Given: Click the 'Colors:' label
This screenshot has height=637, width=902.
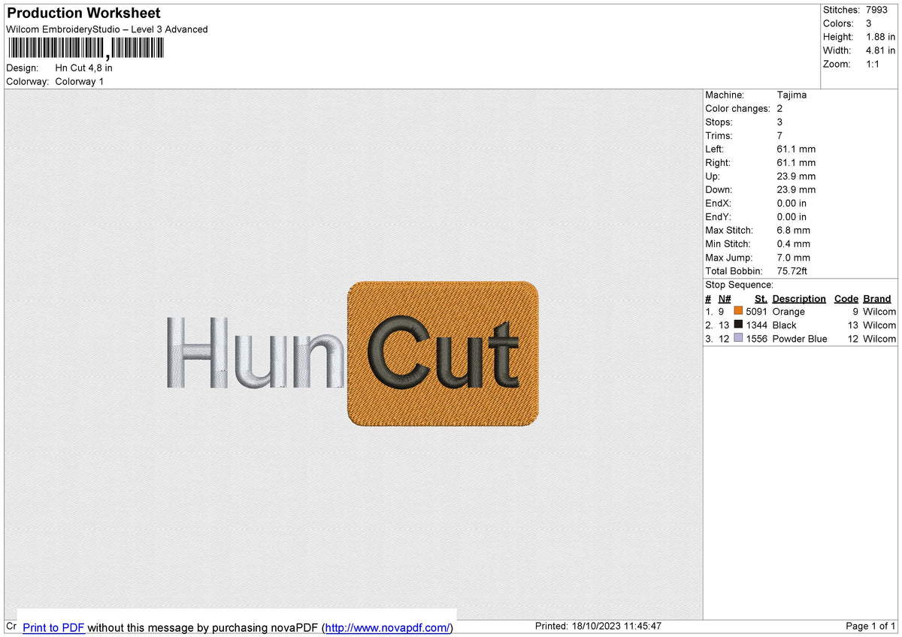Looking at the screenshot, I should 838,23.
